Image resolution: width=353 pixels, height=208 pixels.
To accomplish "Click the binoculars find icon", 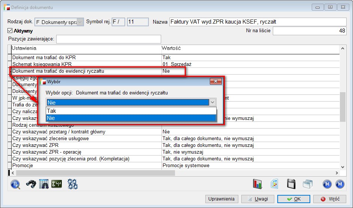I will point(30,184).
